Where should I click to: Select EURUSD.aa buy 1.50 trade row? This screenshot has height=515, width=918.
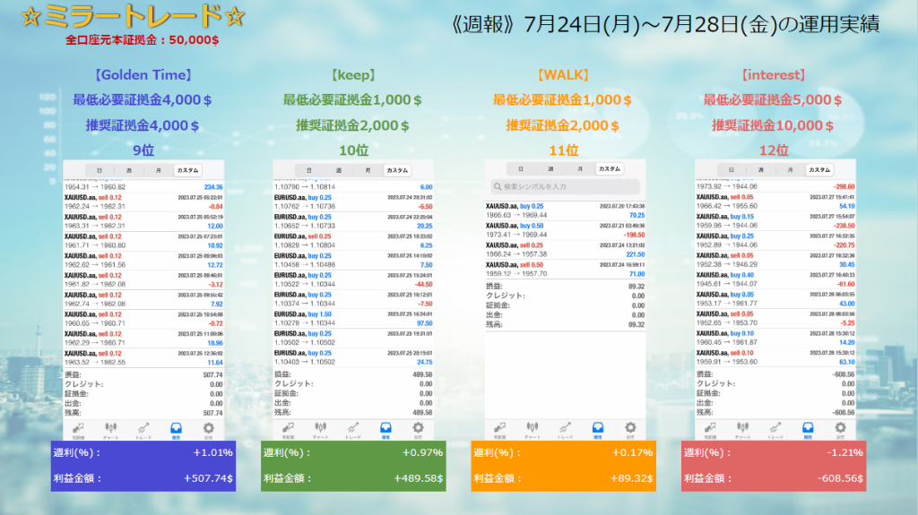tap(353, 319)
